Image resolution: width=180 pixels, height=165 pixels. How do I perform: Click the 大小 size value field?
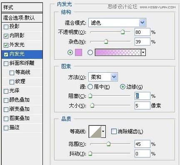142,106
